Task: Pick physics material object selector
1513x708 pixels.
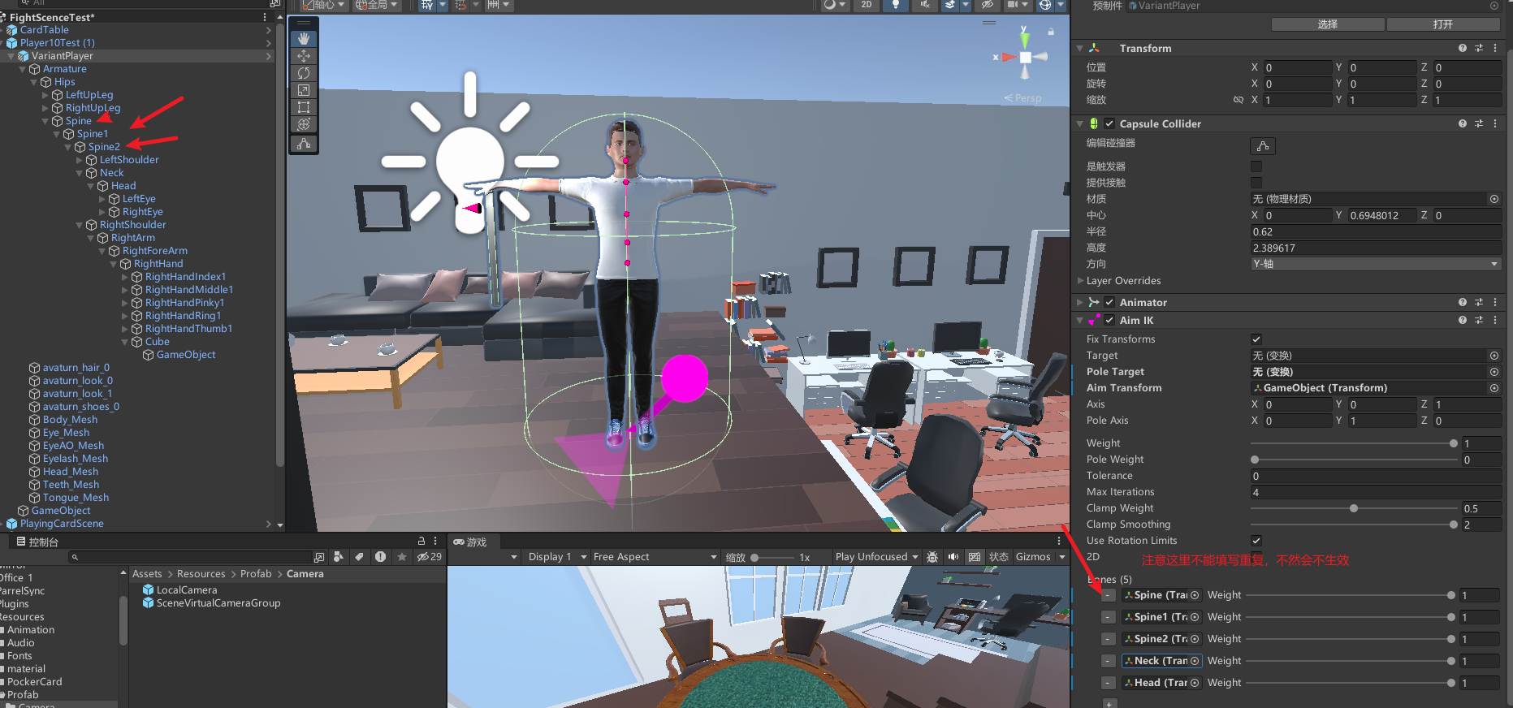Action: click(1494, 199)
